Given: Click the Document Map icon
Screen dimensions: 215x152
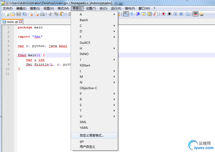Looking at the screenshot, I should point(150,14).
